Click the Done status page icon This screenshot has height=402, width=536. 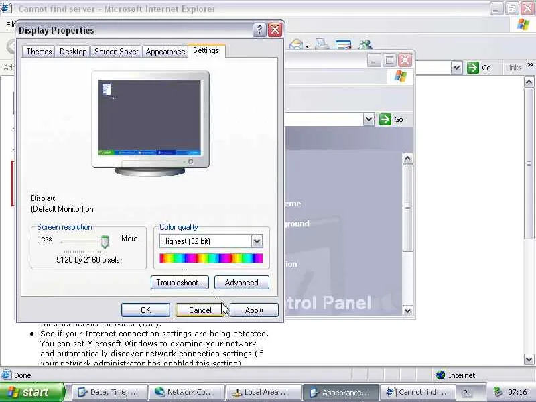pos(6,375)
